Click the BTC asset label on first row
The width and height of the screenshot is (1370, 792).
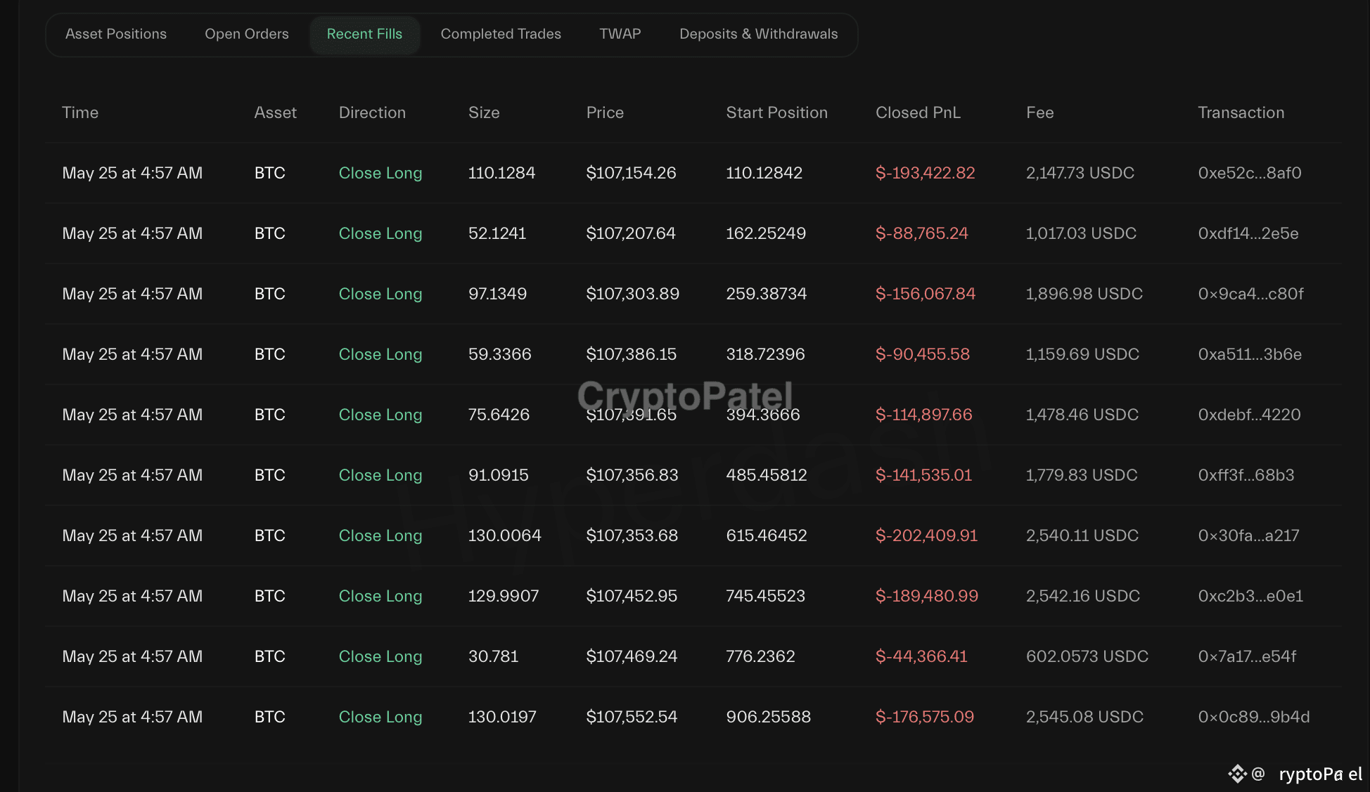269,173
